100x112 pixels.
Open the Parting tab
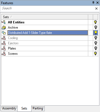tap(38, 108)
